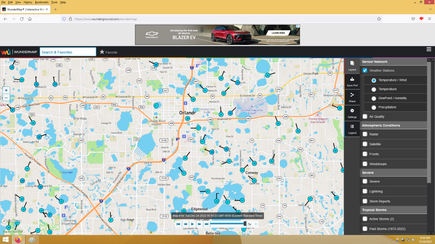Screen dimensions: 435x244
Task: Click the Save Pref icon
Action: click(352, 81)
